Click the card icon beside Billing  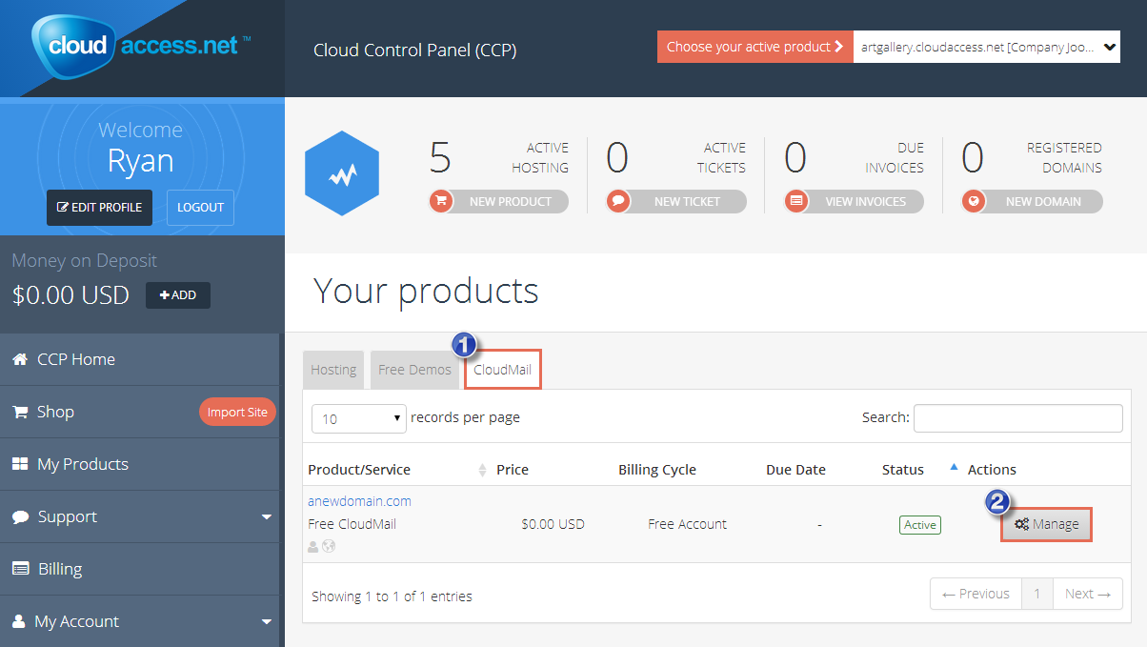pos(20,569)
